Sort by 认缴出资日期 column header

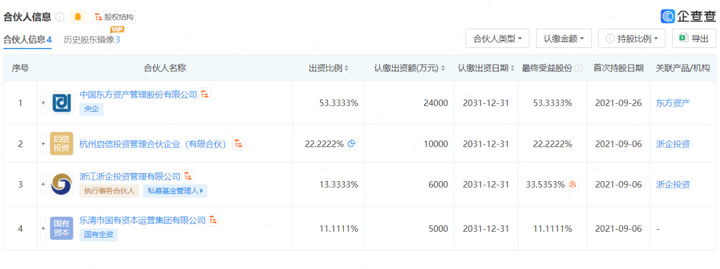pyautogui.click(x=487, y=68)
